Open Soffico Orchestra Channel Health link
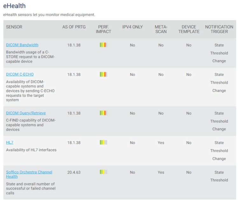The image size is (238, 200). click(29, 172)
